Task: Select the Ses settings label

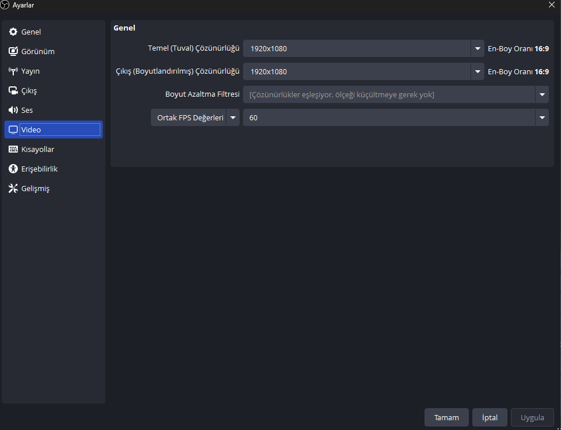Action: pyautogui.click(x=27, y=110)
